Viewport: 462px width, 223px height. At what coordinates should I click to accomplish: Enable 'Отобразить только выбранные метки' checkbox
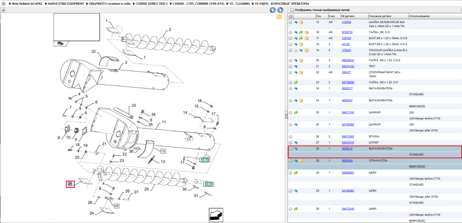292,10
